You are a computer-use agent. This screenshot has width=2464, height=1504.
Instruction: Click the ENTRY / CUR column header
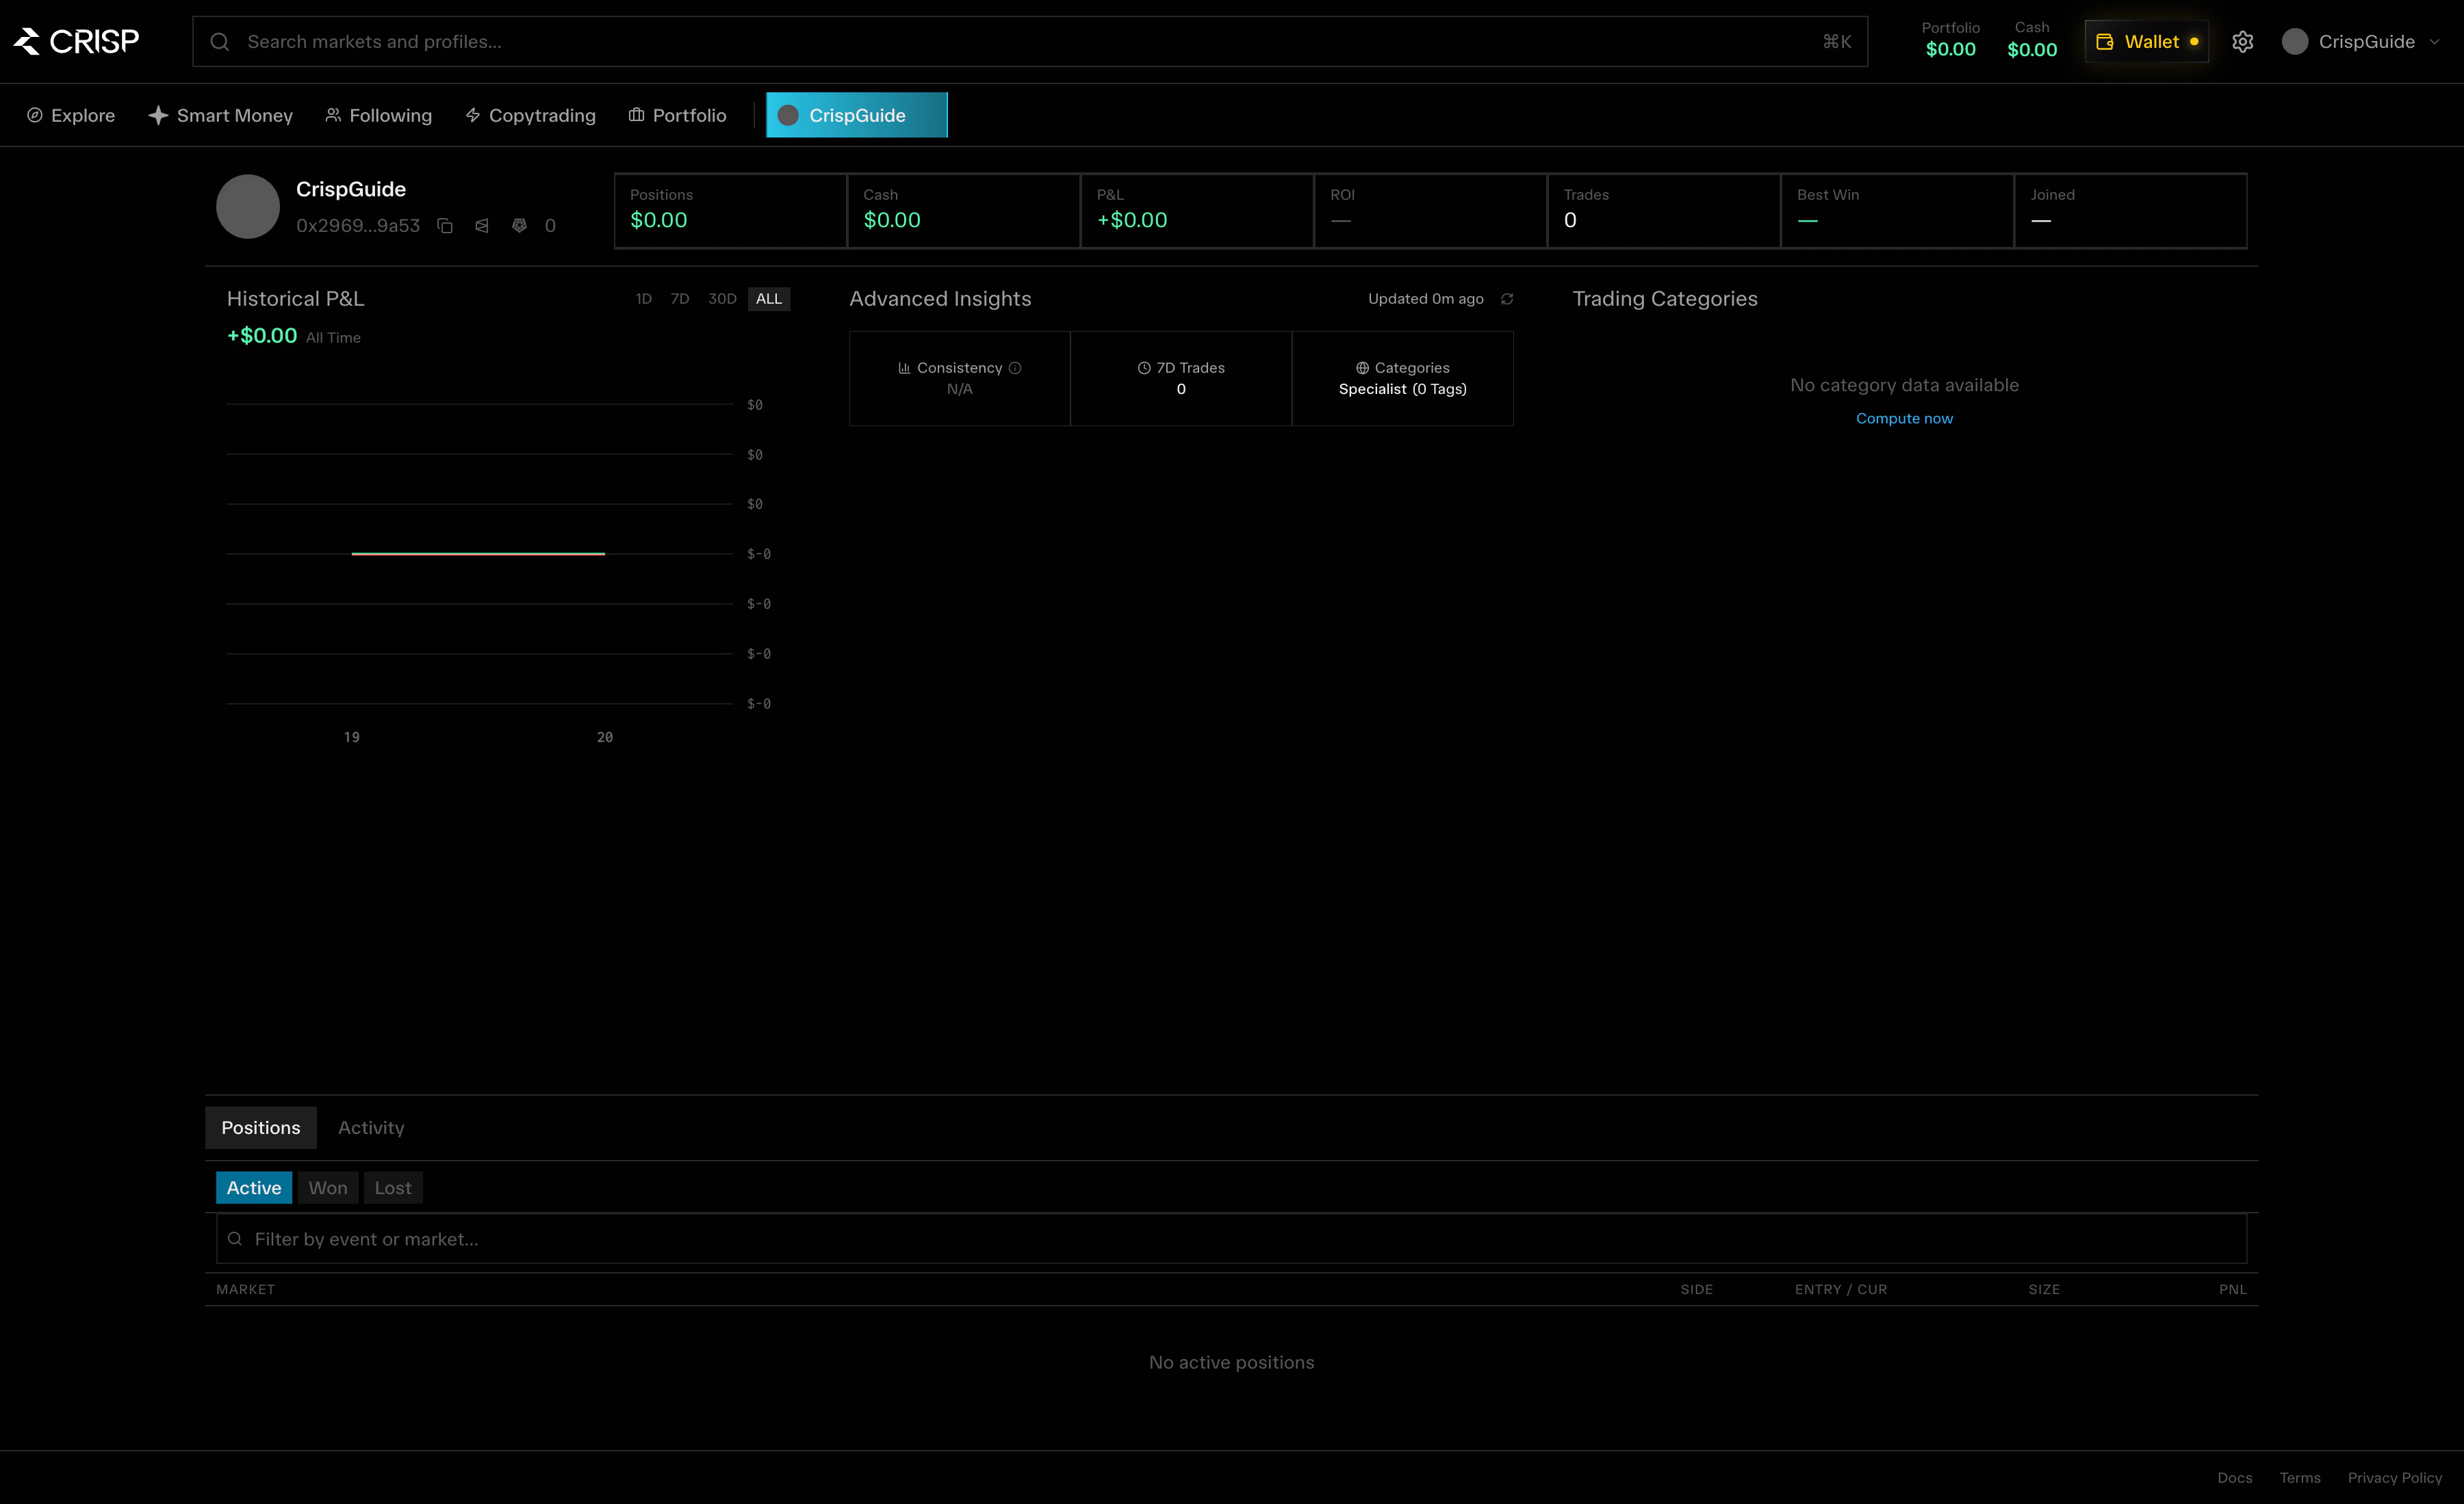pos(1841,1289)
